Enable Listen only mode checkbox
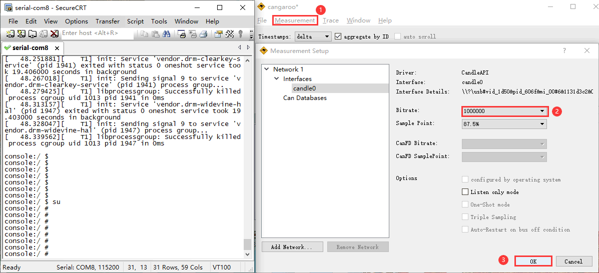599x273 pixels. click(x=465, y=192)
